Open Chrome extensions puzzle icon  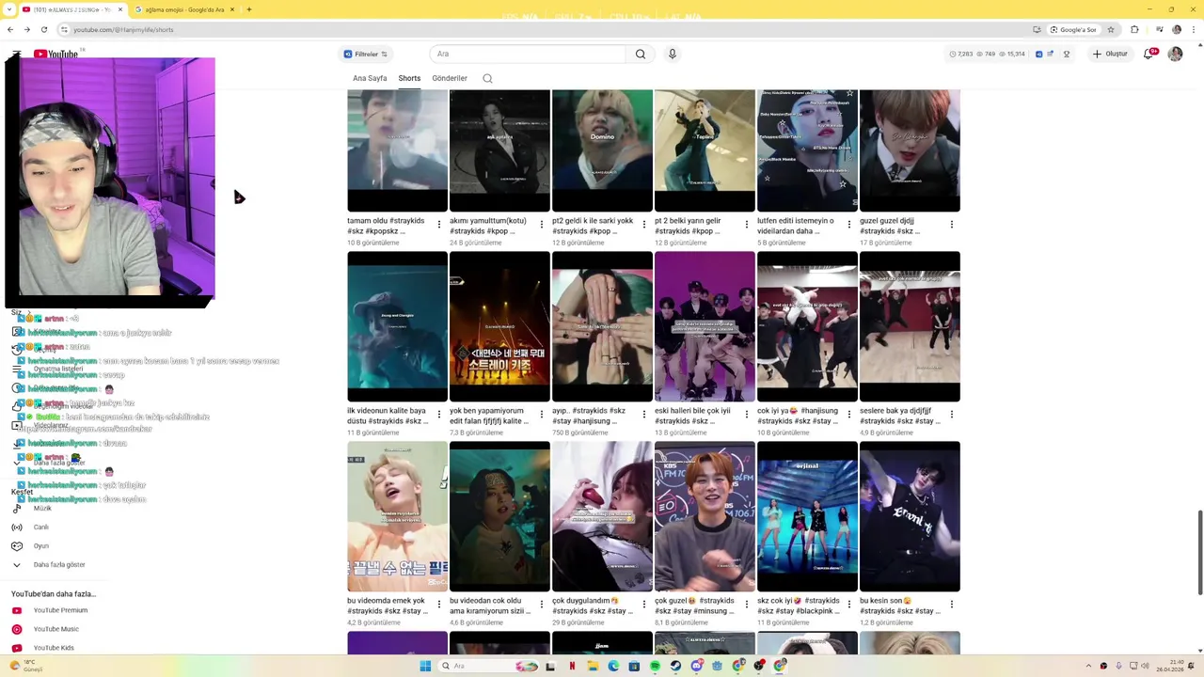(x=1134, y=29)
